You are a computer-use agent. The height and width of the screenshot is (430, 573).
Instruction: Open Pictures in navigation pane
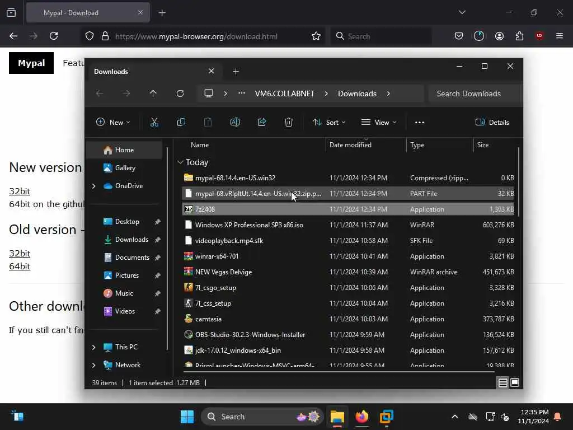(x=124, y=275)
